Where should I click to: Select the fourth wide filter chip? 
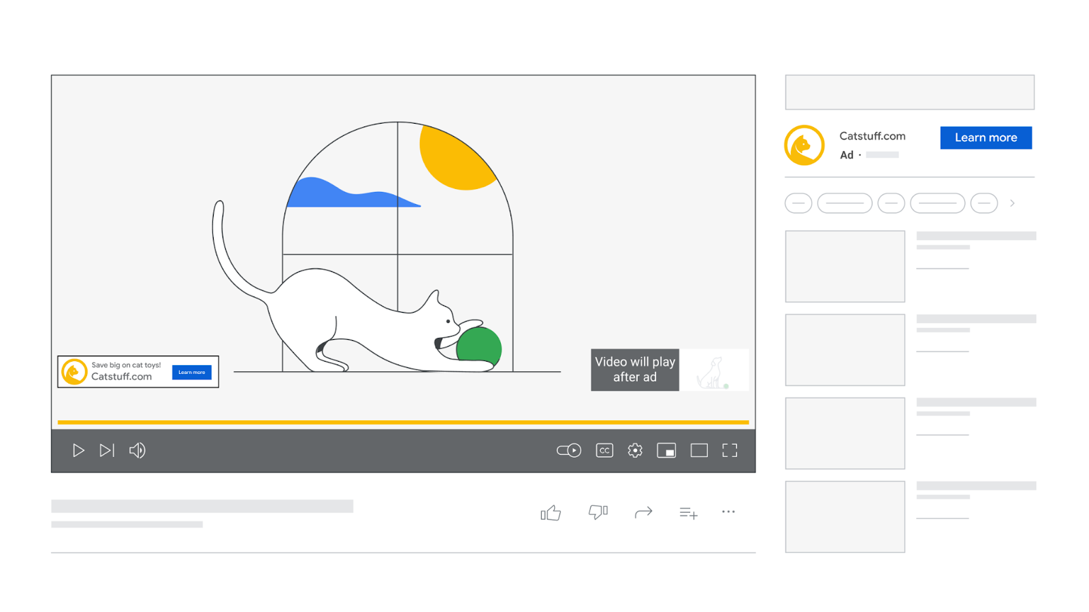pyautogui.click(x=937, y=203)
